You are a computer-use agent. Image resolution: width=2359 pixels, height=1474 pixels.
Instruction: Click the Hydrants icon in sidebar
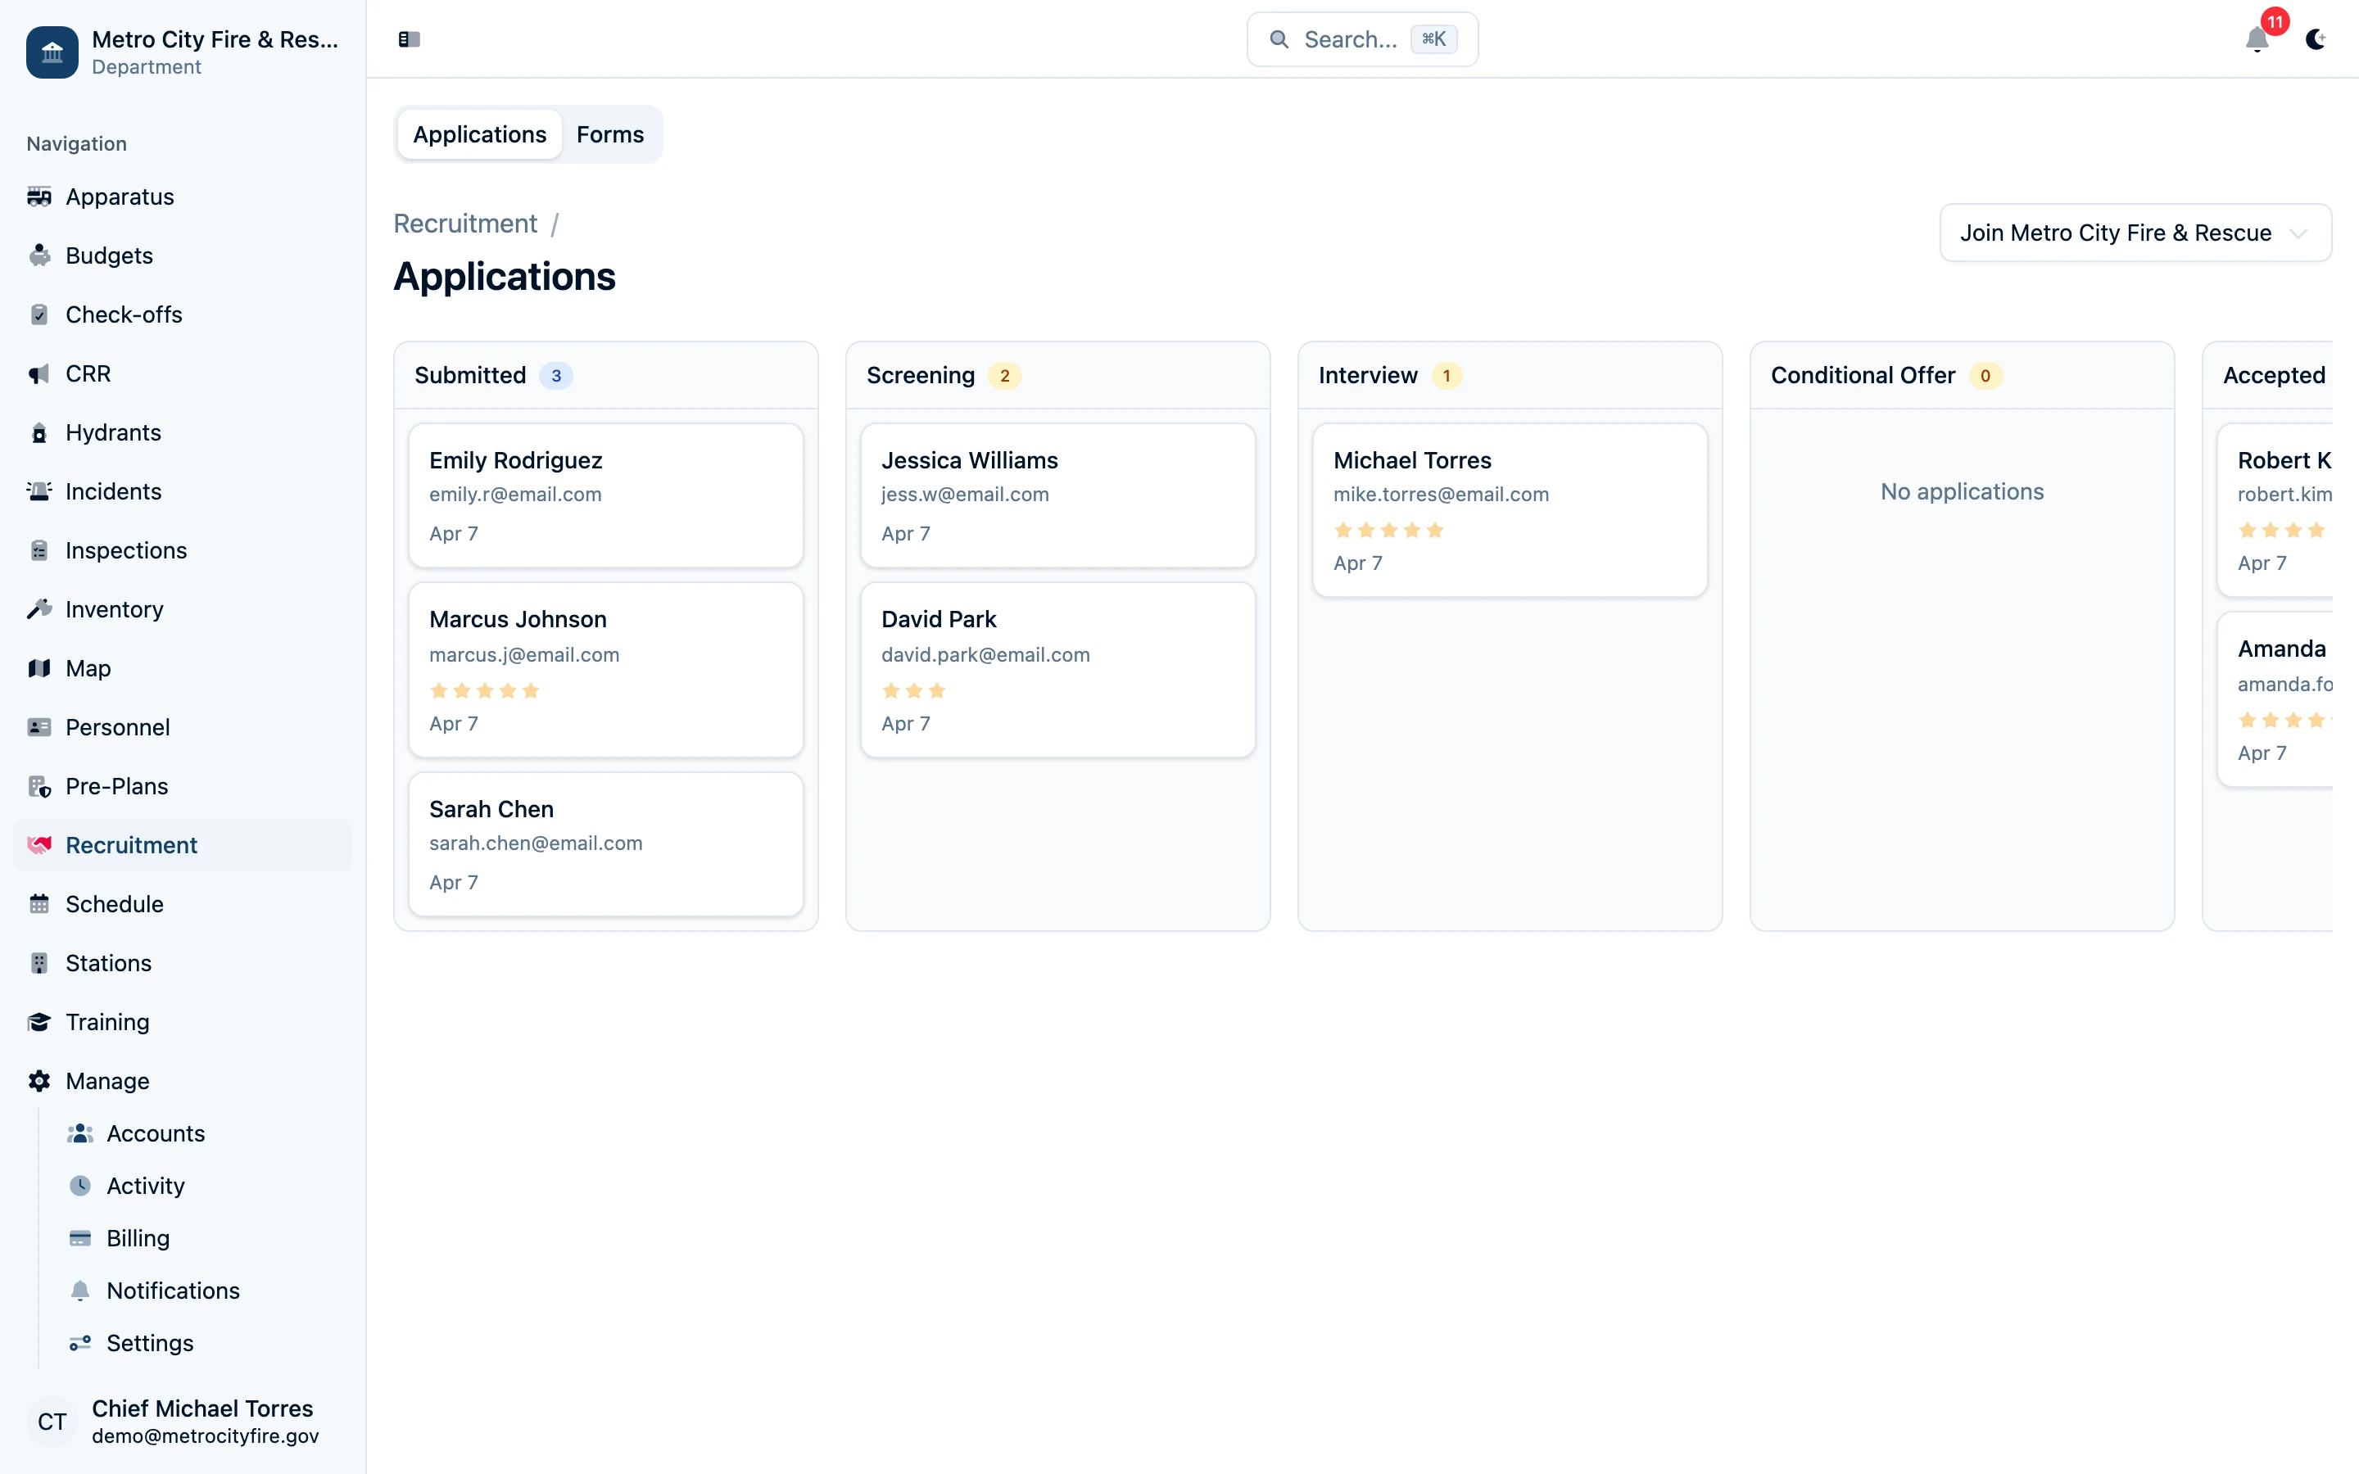pyautogui.click(x=39, y=433)
